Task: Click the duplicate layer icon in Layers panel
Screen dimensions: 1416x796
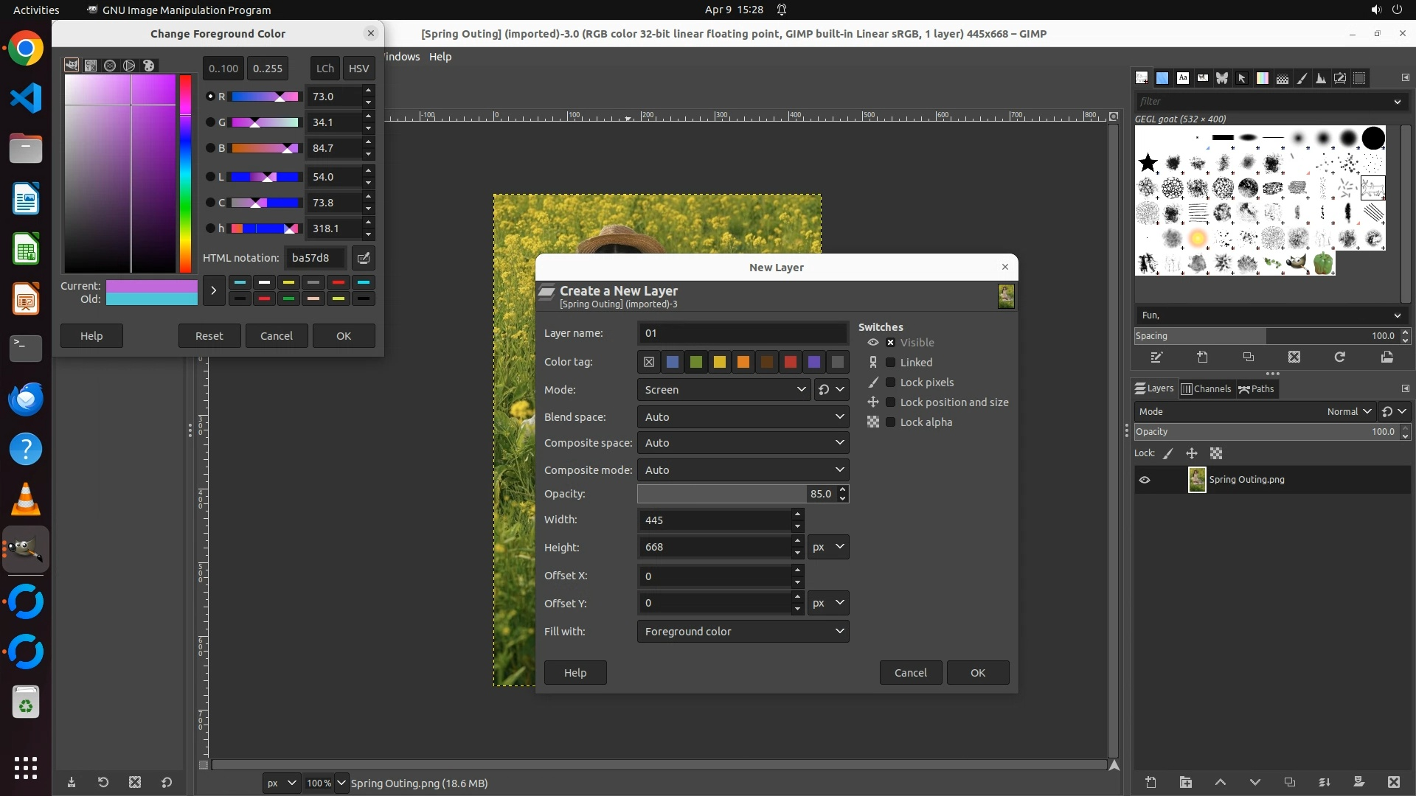Action: (x=1289, y=782)
